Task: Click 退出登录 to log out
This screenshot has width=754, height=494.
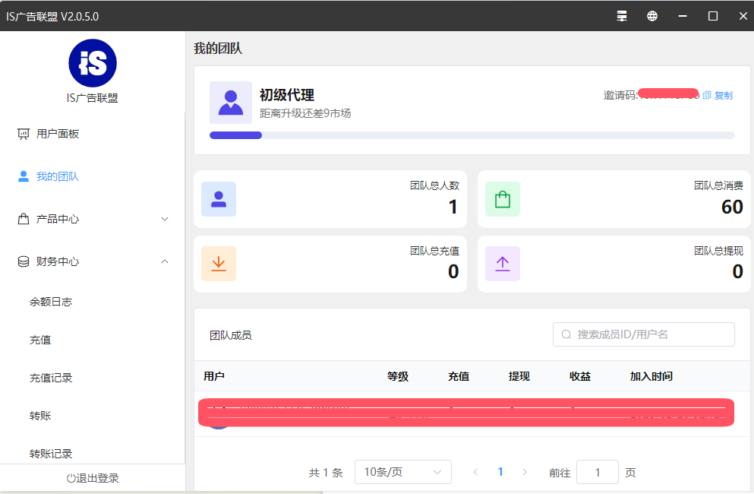Action: 93,478
